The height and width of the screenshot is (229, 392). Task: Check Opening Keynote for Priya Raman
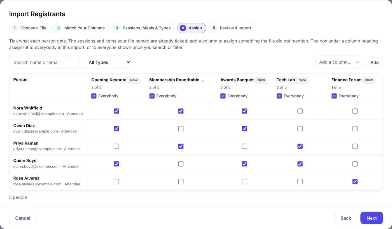tap(116, 146)
